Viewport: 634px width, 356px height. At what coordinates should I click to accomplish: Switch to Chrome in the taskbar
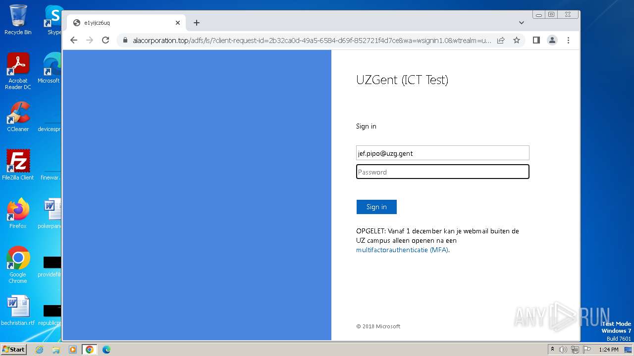click(90, 350)
